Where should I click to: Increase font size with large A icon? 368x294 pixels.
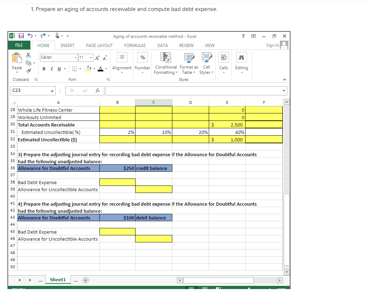97,58
